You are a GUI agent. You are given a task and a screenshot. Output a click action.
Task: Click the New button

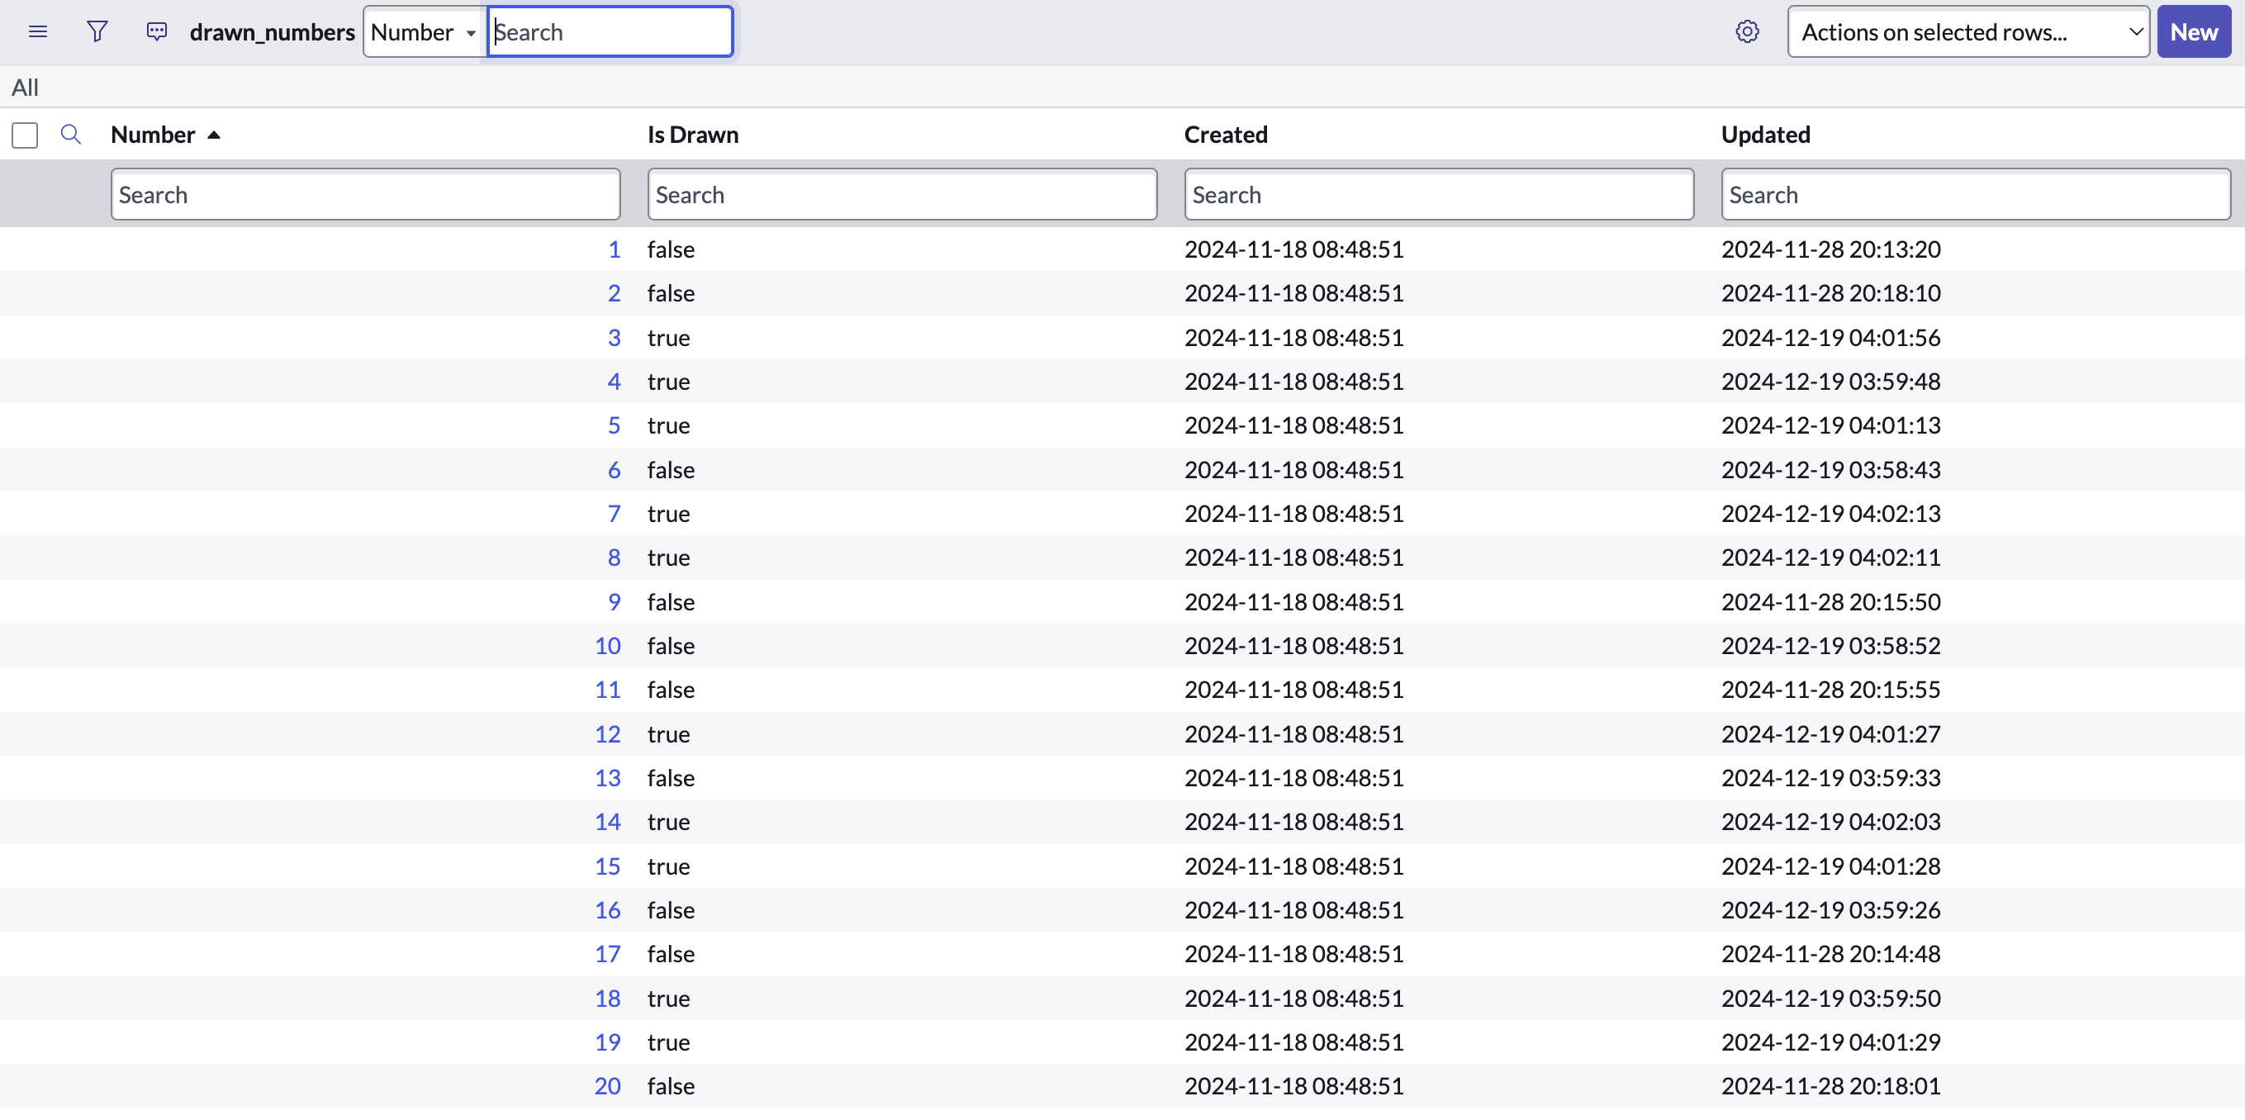pyautogui.click(x=2193, y=32)
